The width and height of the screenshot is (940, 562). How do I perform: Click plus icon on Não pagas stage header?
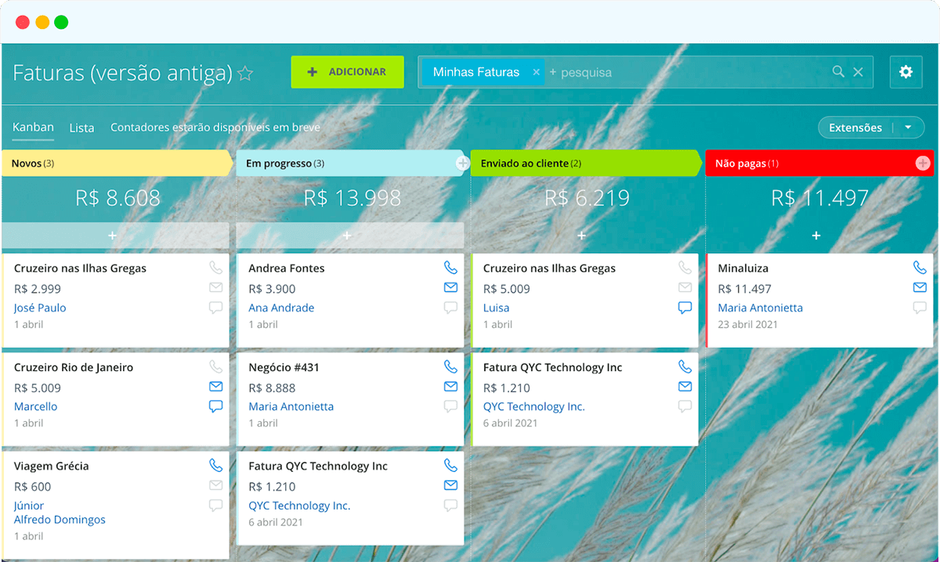click(923, 163)
